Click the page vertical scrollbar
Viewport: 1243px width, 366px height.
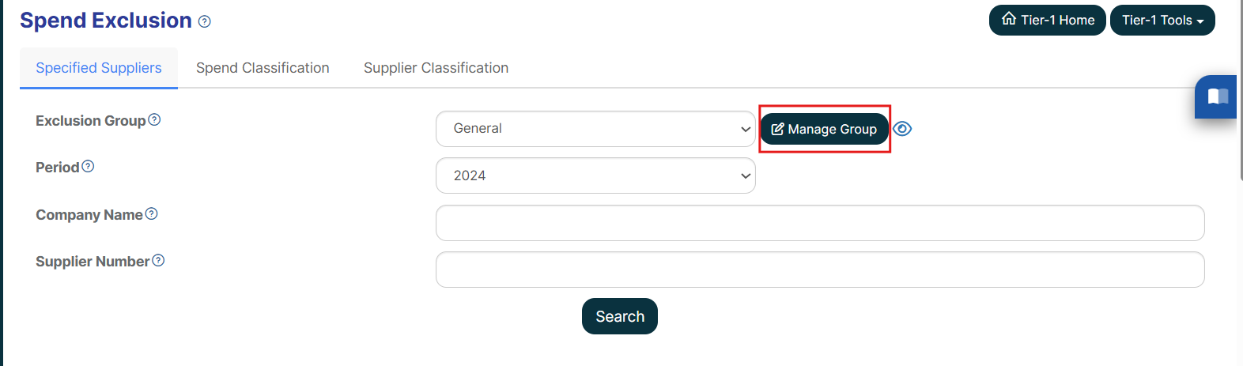click(1240, 91)
